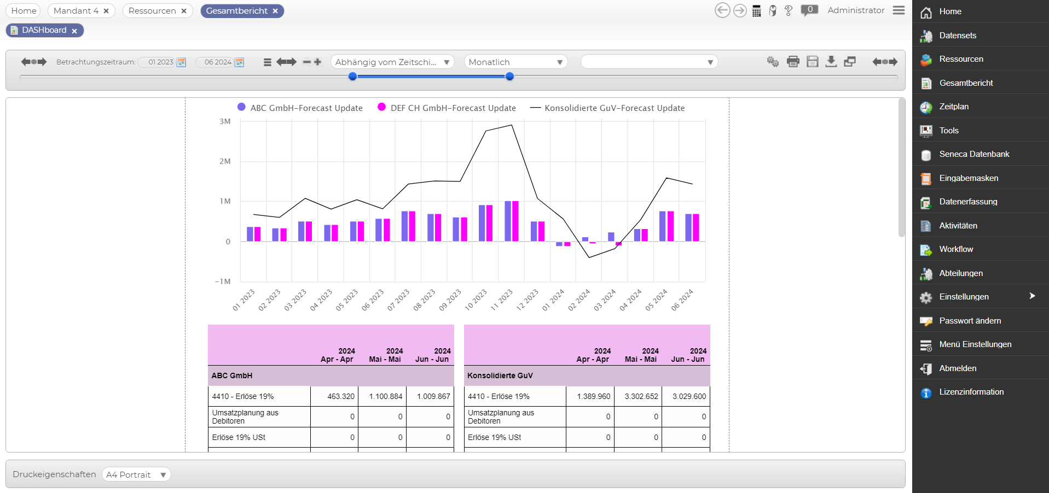The image size is (1049, 493).
Task: Open the Monatlich interval dropdown
Action: pos(515,62)
